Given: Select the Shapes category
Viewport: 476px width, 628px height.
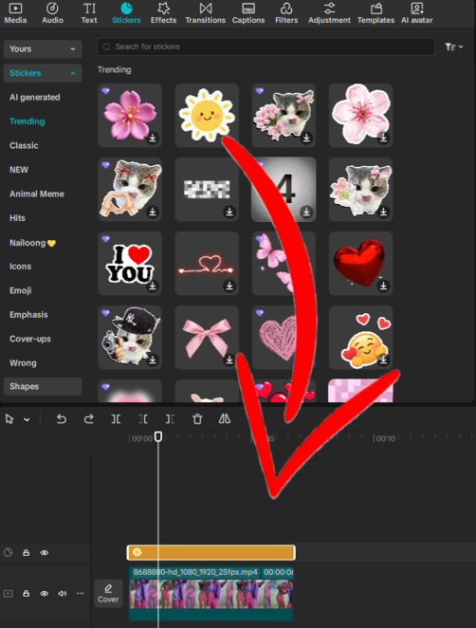Looking at the screenshot, I should [43, 386].
